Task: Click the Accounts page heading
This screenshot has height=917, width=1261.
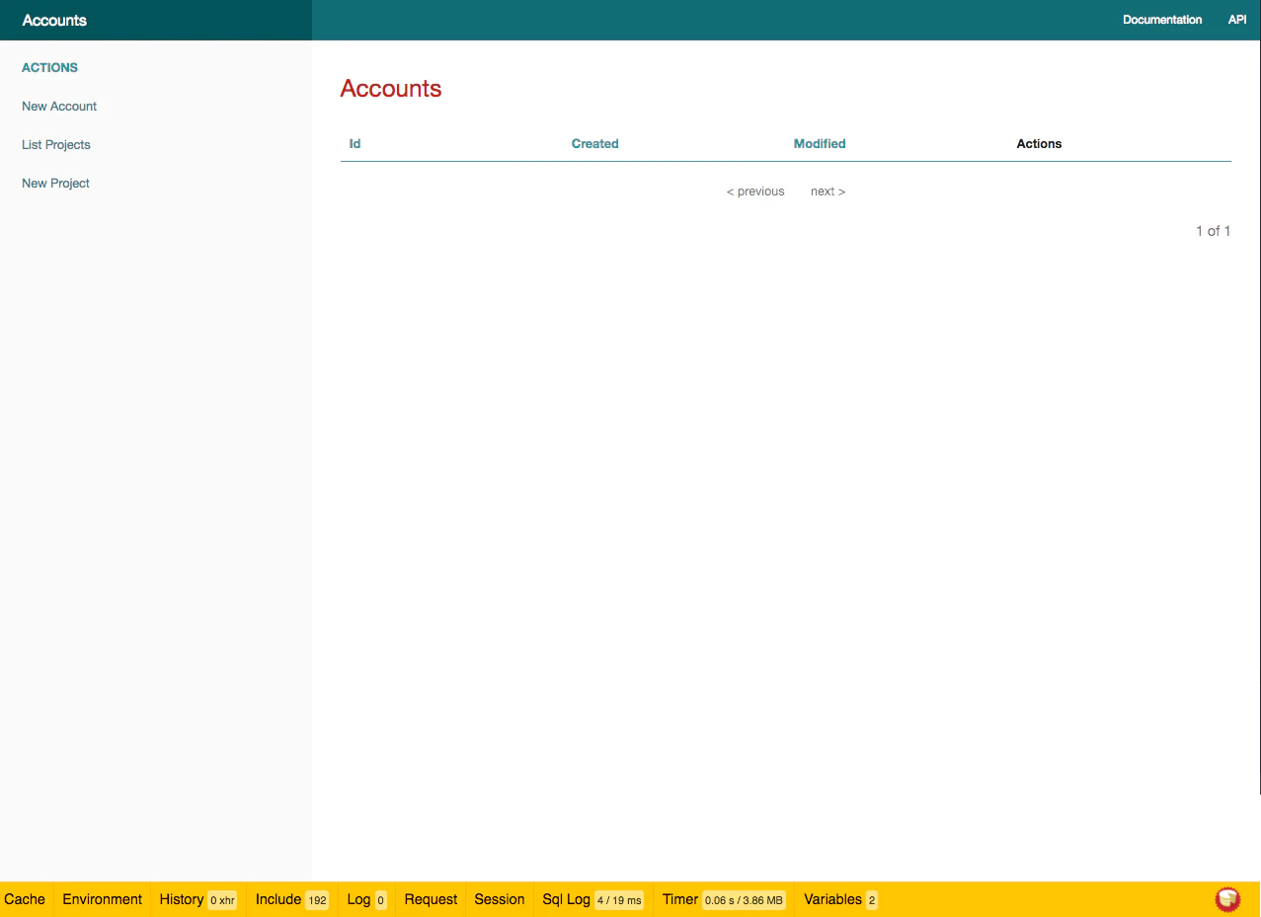Action: point(391,89)
